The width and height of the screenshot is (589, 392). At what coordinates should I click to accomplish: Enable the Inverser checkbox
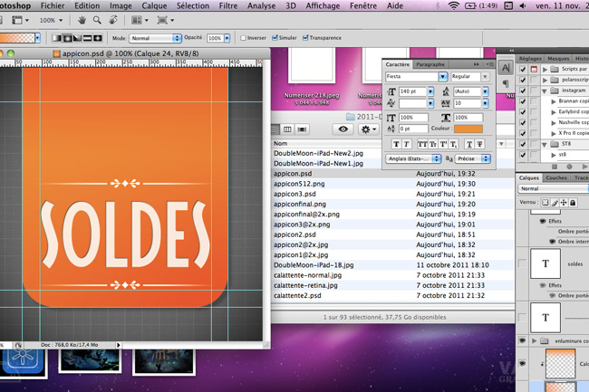(244, 38)
